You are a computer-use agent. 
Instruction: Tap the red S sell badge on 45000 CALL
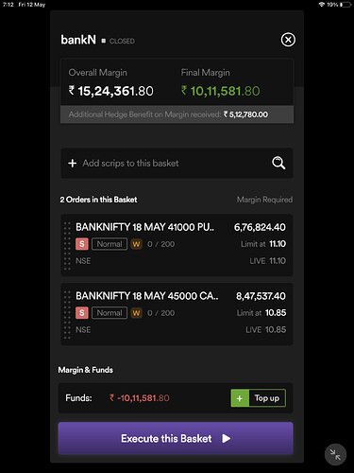click(x=82, y=313)
